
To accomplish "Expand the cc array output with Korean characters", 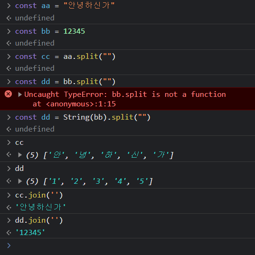I will point(20,155).
